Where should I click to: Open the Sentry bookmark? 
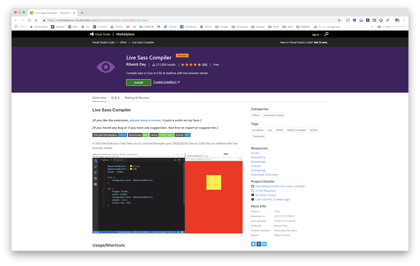click(117, 27)
